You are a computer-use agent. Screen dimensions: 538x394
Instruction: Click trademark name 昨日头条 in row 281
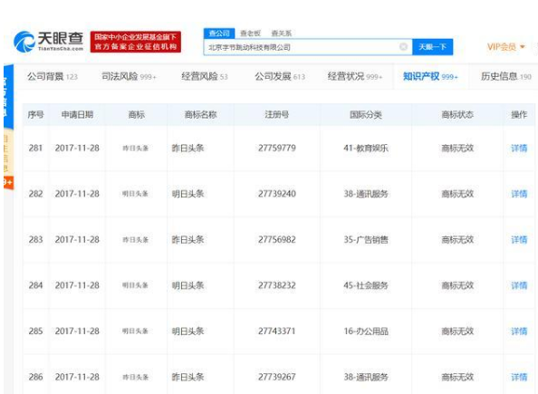[x=187, y=148]
